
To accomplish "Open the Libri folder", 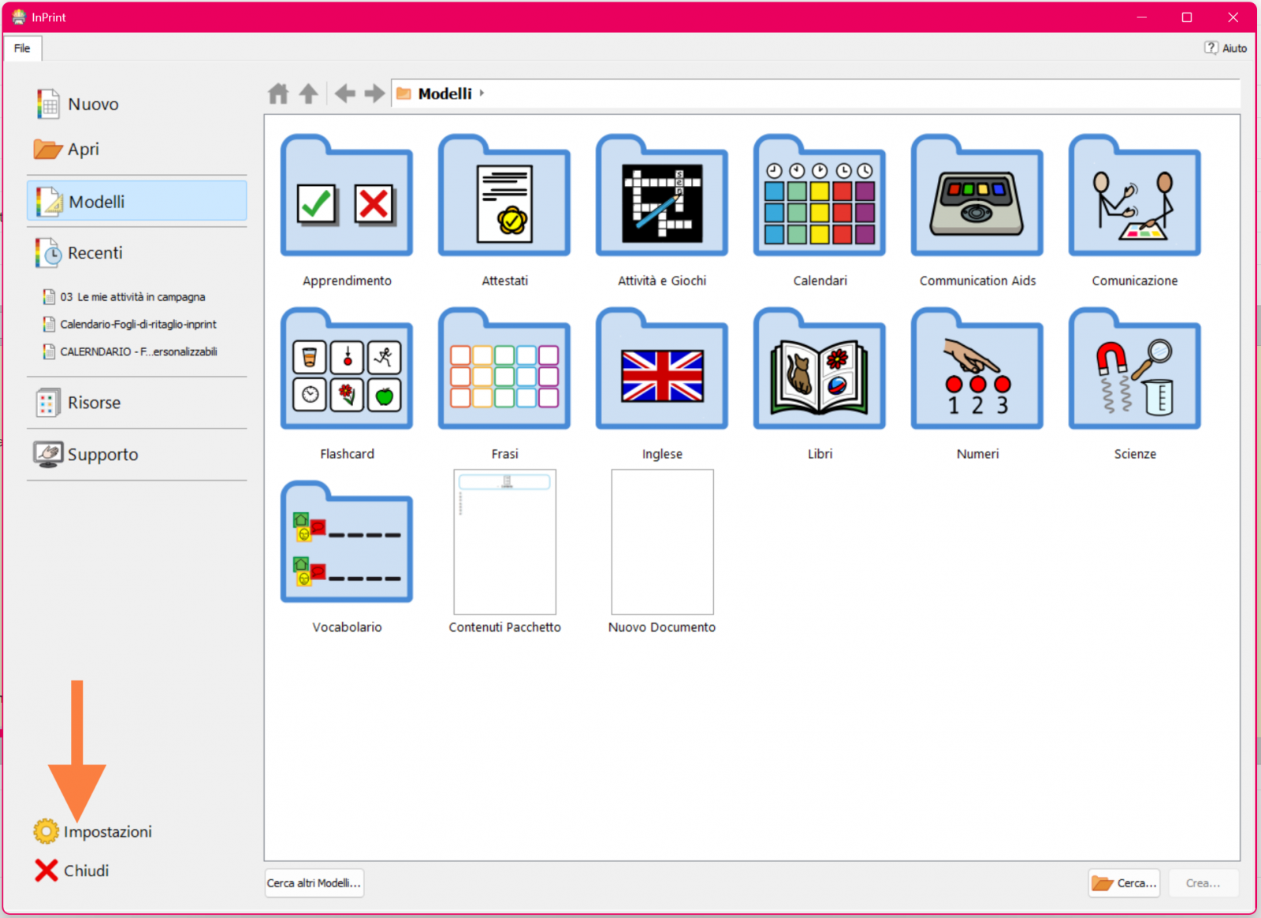I will pos(820,369).
